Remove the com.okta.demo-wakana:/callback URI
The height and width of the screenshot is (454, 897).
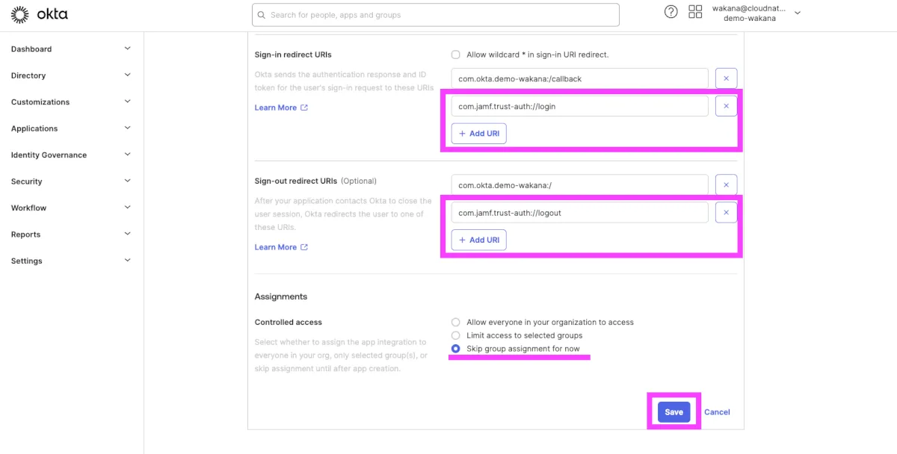click(x=726, y=78)
